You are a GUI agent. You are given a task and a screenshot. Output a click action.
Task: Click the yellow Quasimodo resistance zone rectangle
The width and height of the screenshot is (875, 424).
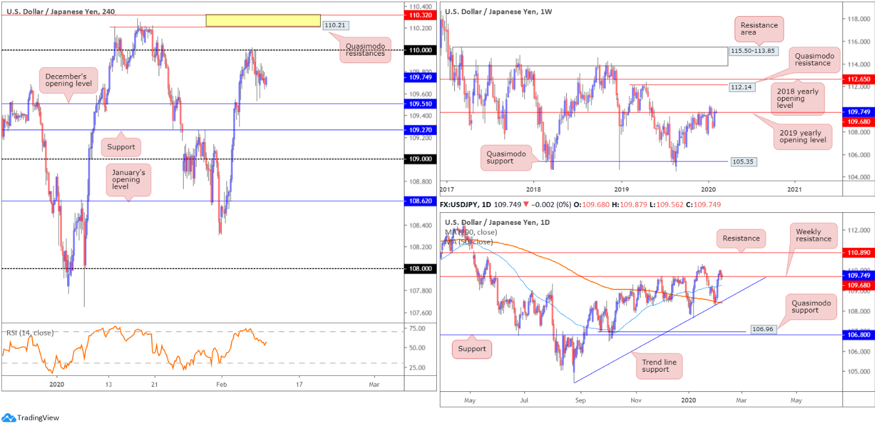(264, 21)
